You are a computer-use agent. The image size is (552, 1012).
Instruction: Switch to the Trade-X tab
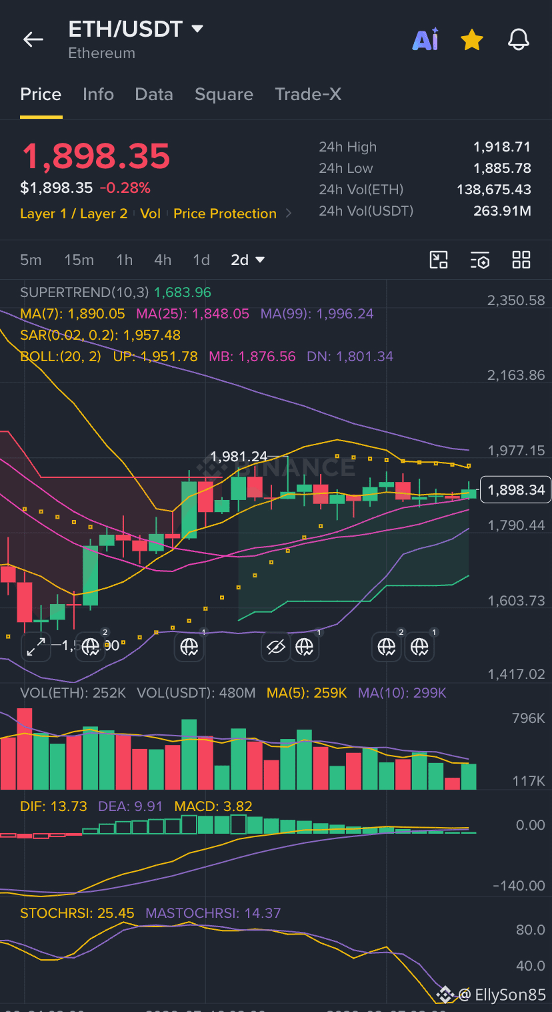(x=308, y=94)
